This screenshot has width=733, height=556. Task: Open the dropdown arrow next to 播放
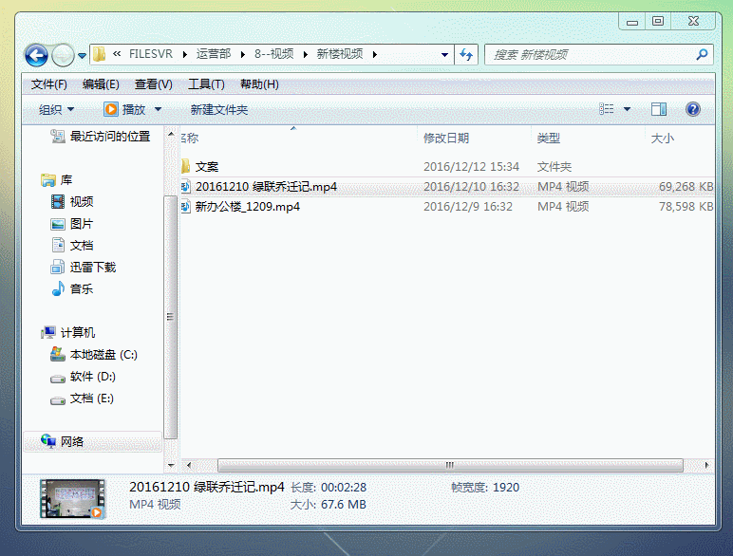[x=158, y=110]
